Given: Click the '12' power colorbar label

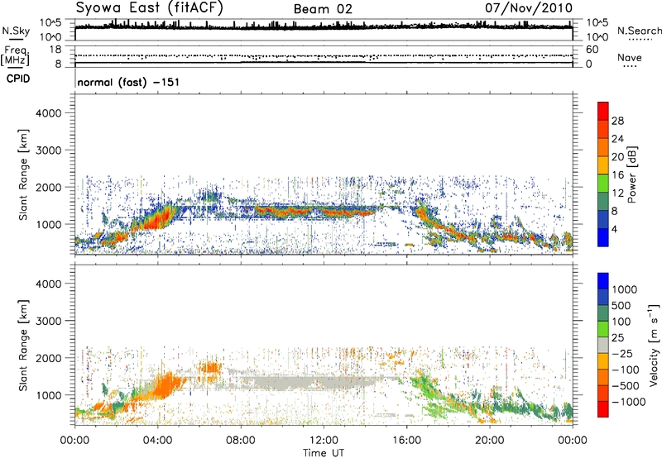Looking at the screenshot, I should (617, 193).
